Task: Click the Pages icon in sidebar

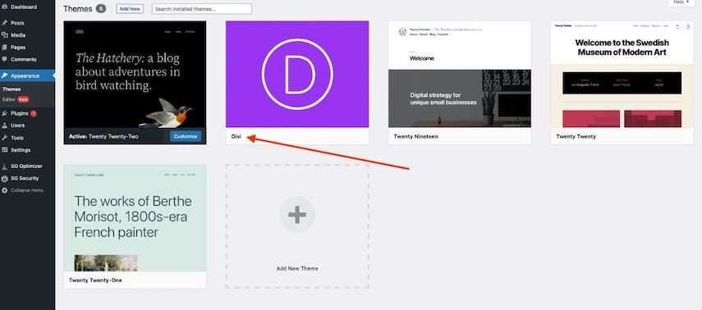Action: click(4, 47)
